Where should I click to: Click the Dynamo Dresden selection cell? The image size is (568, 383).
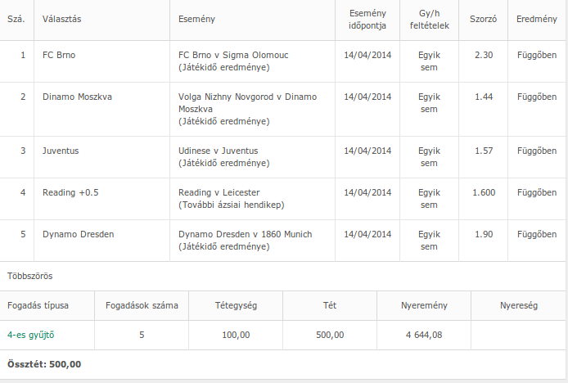[x=78, y=234]
